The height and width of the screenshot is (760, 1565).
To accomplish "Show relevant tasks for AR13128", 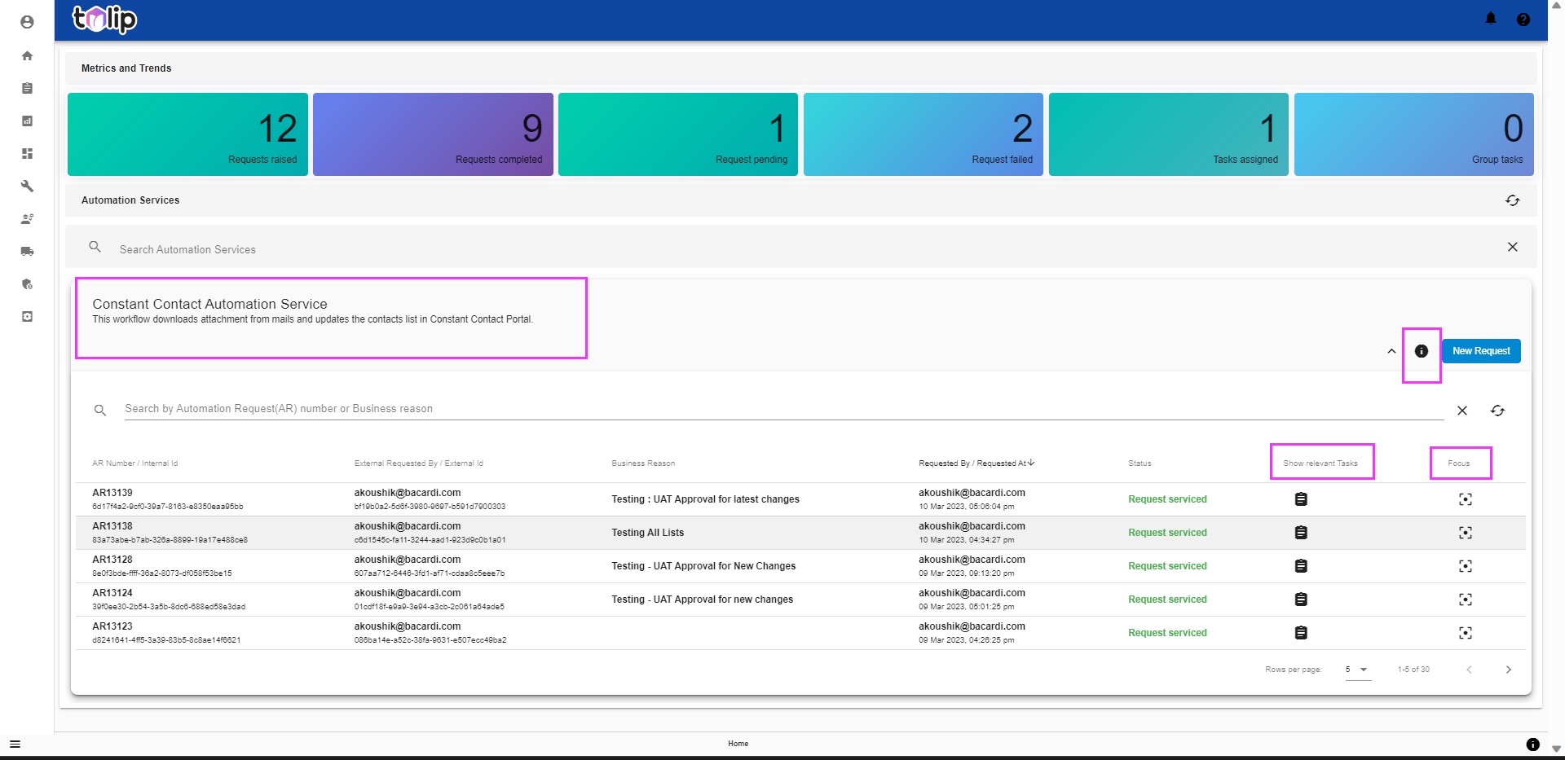I will click(1301, 566).
